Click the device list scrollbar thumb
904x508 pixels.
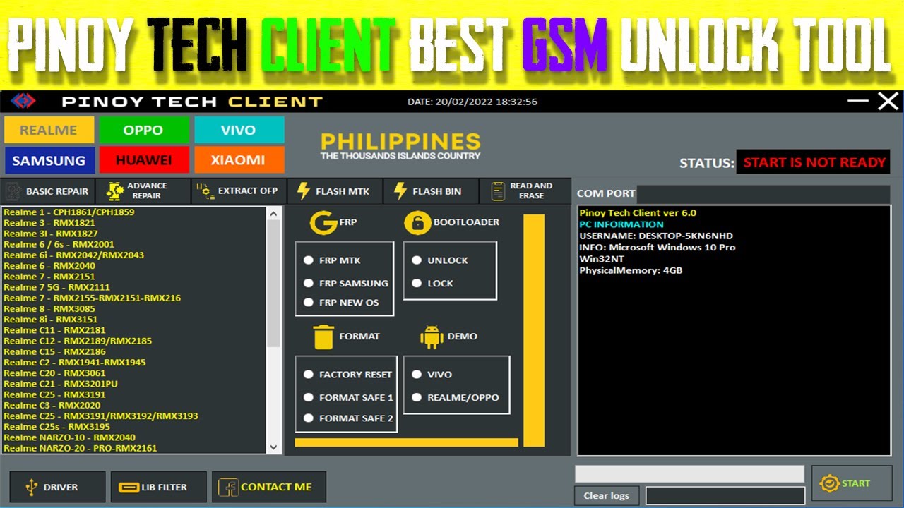[x=274, y=283]
